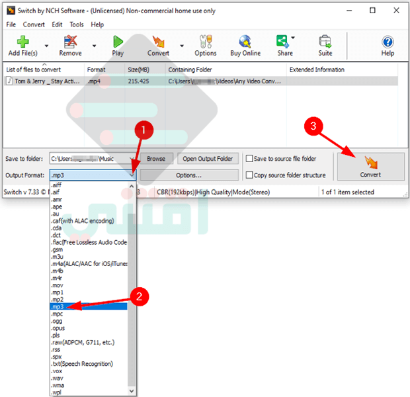Click the 215.425 size cell

click(x=138, y=81)
